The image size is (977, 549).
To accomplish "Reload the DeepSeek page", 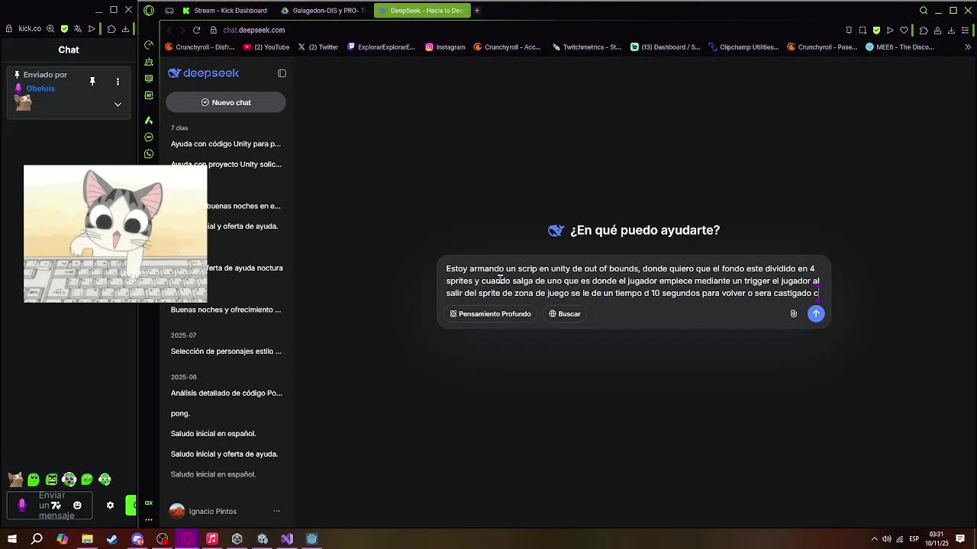I will tap(196, 30).
